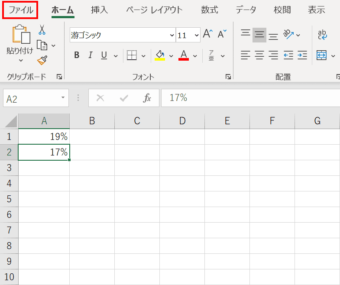Select the Format Painter brush
Screen dimensions: 340x285
click(x=42, y=60)
